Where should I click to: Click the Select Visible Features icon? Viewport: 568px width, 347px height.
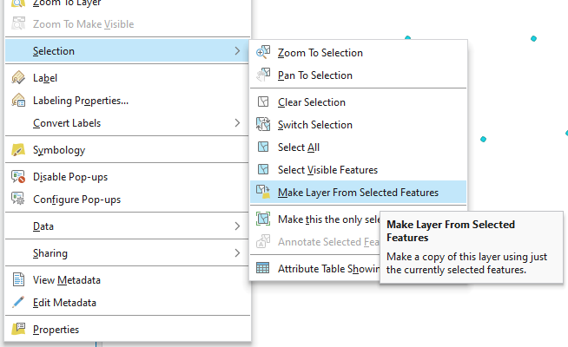point(264,170)
